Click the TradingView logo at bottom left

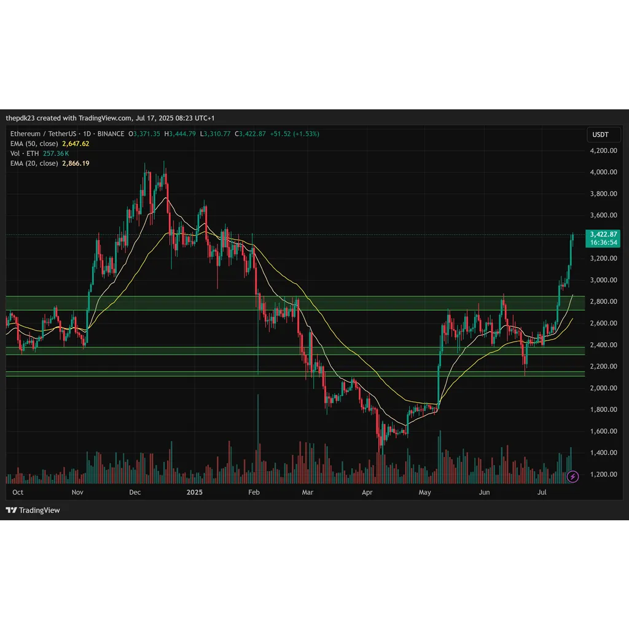pos(33,510)
